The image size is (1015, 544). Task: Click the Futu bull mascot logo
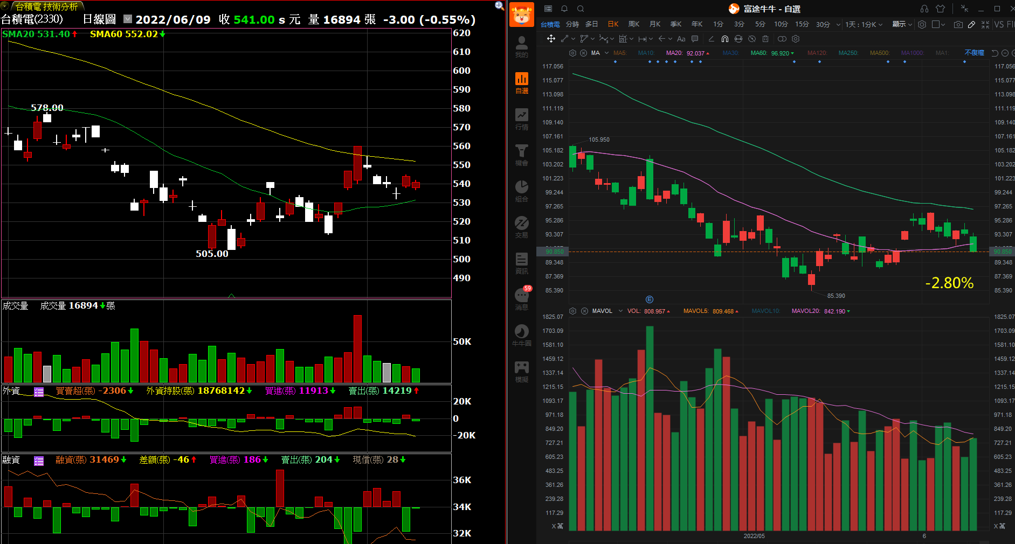(x=521, y=13)
